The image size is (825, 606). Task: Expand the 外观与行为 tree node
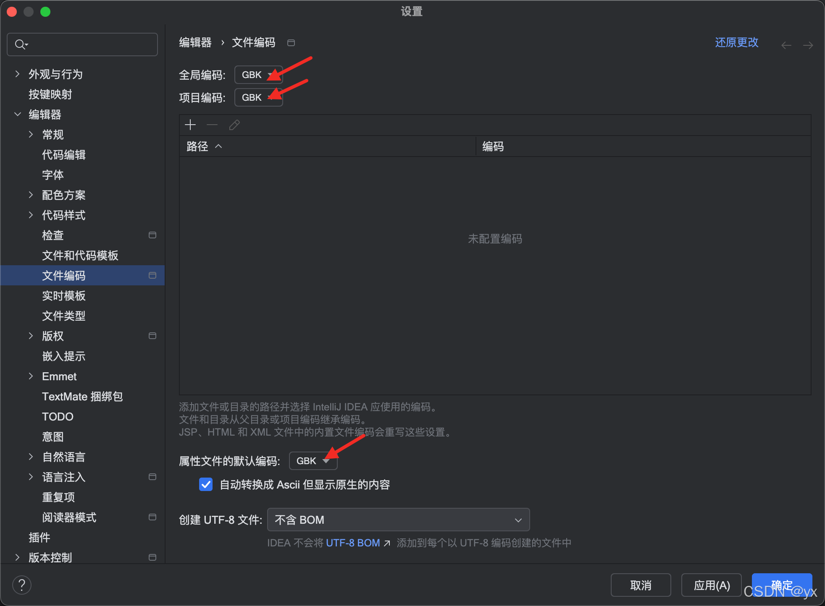point(17,74)
